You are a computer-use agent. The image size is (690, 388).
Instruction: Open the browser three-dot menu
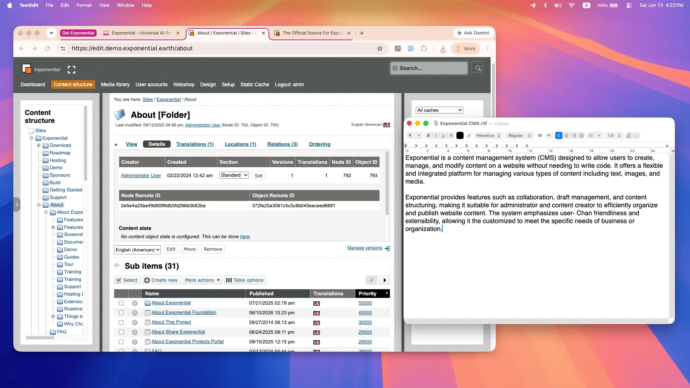click(x=488, y=48)
